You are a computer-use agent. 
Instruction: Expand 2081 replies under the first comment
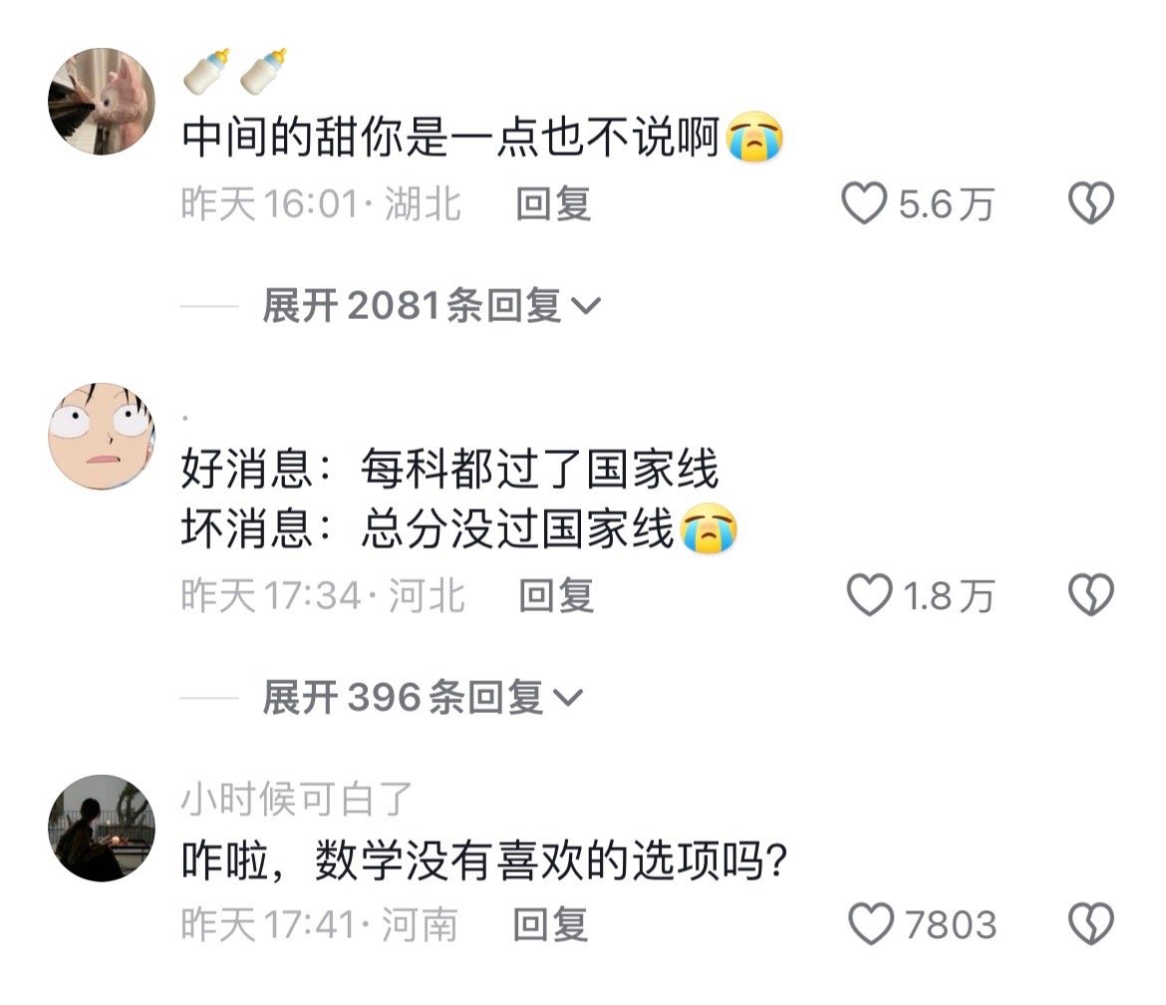coord(432,306)
